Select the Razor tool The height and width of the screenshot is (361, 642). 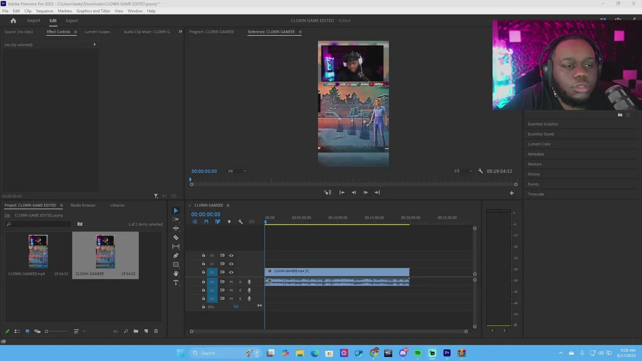pos(176,237)
